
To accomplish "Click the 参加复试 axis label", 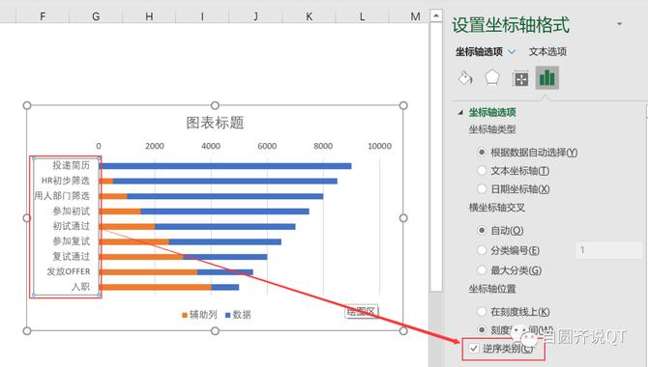I will tap(71, 241).
